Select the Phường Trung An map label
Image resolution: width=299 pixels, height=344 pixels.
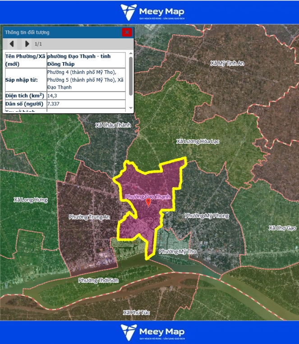point(88,217)
